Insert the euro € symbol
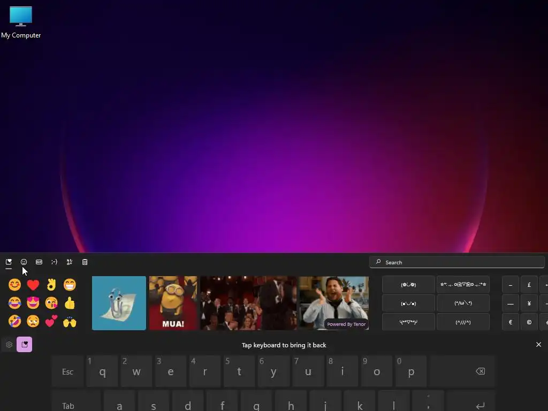 [x=511, y=322]
